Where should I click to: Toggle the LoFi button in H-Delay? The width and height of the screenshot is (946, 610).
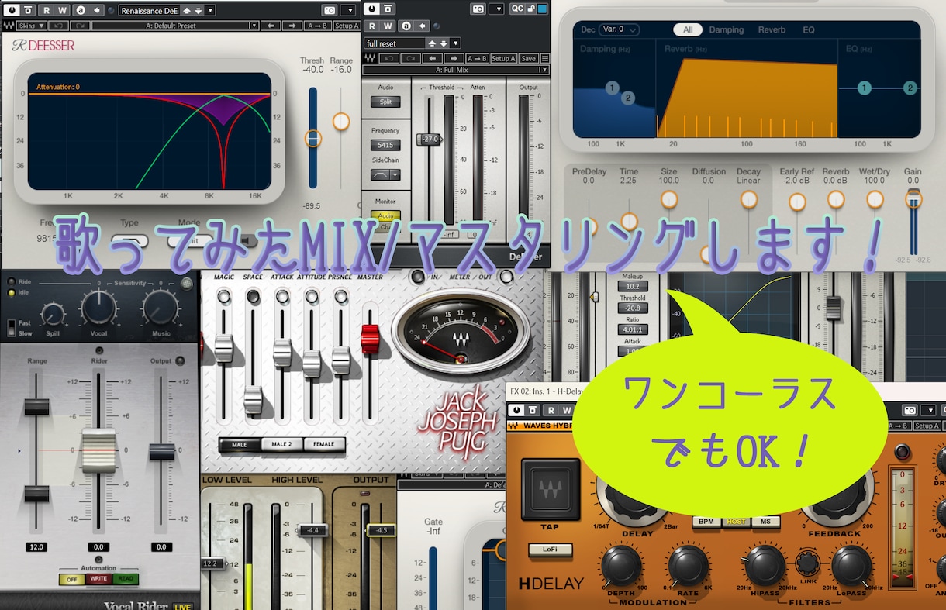[551, 550]
